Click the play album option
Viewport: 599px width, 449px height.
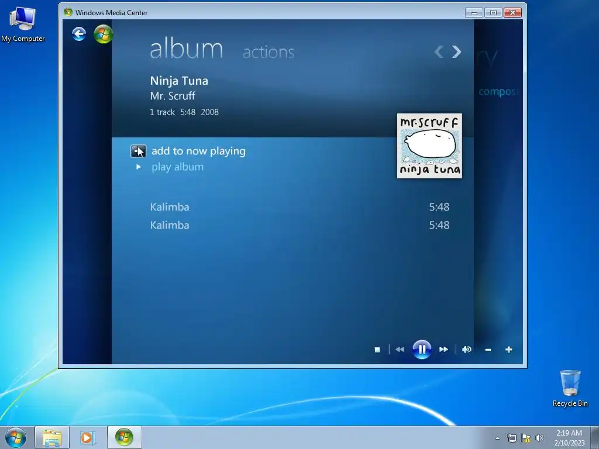pos(178,167)
